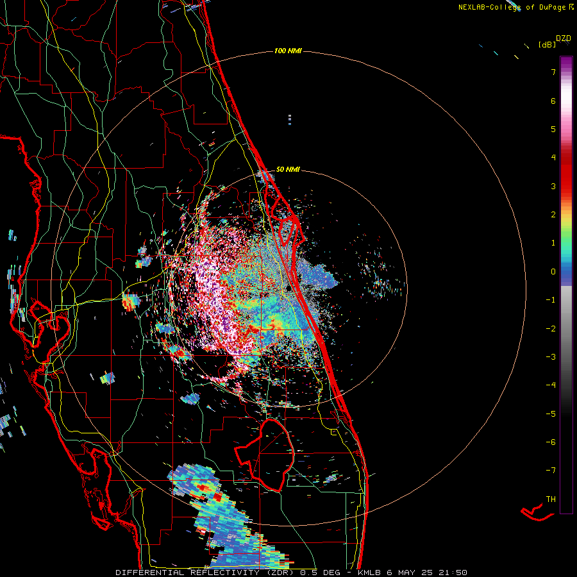Image resolution: width=577 pixels, height=577 pixels.
Task: Click the 3 dB value on color scale
Action: tap(553, 186)
